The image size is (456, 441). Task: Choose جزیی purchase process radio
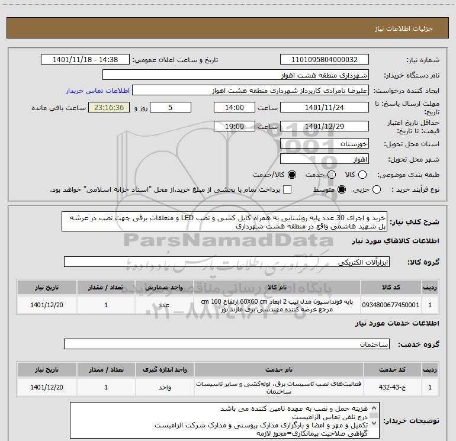377,189
